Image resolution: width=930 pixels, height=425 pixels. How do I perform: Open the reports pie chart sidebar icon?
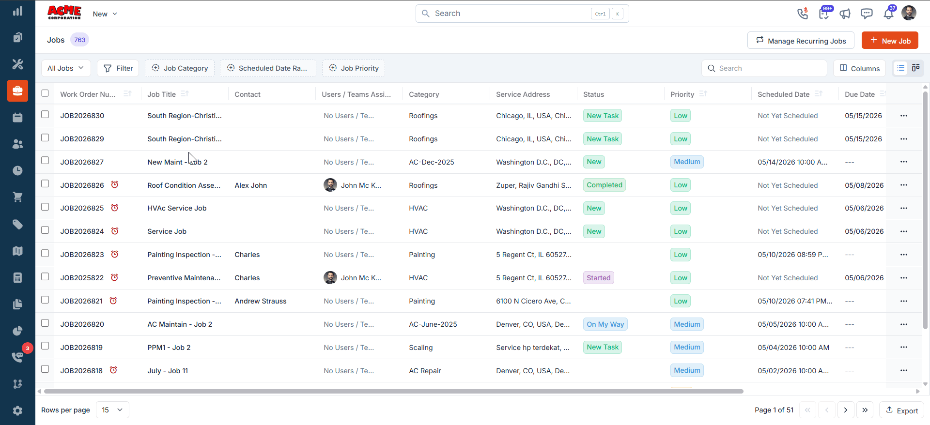point(17,331)
